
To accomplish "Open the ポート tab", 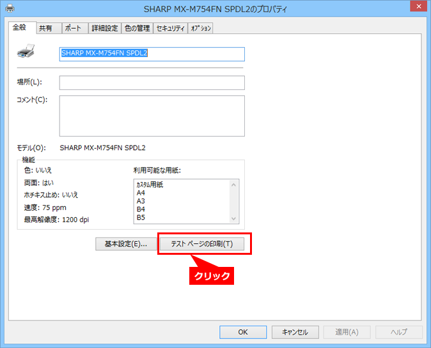I will (x=72, y=28).
